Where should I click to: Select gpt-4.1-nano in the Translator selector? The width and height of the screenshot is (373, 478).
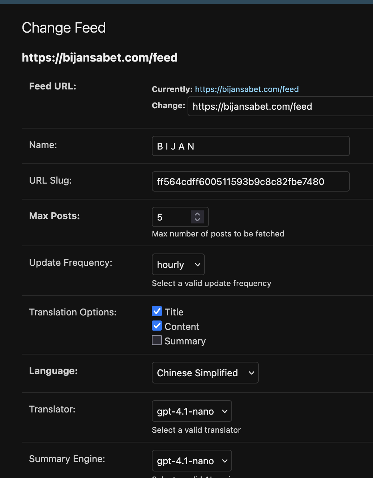pos(191,411)
